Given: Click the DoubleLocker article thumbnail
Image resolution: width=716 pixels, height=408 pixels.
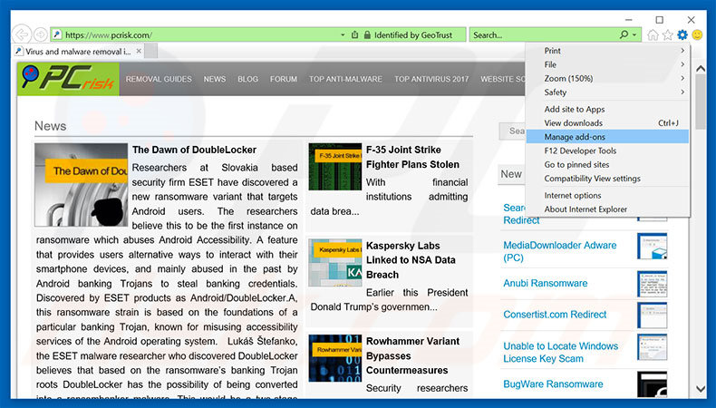Looking at the screenshot, I should 82,185.
